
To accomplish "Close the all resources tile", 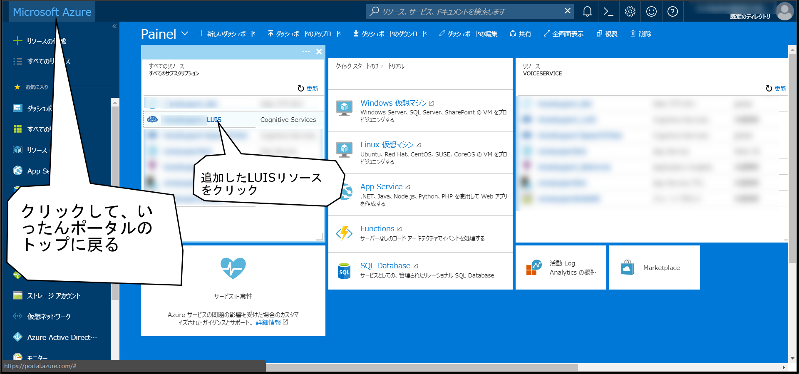I will (319, 52).
